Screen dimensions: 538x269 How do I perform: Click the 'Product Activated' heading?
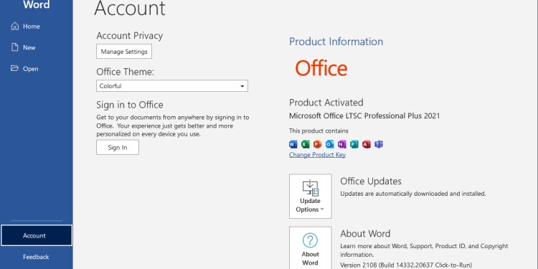(326, 103)
